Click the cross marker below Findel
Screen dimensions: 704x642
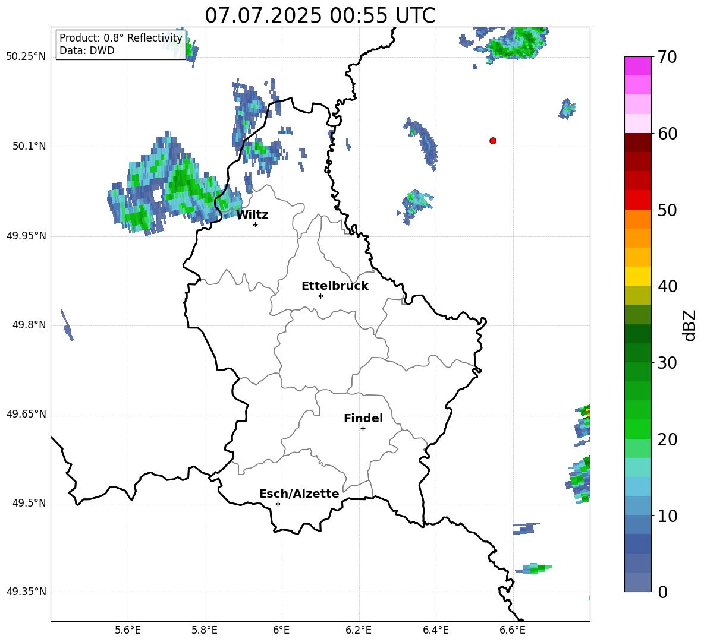coord(363,429)
